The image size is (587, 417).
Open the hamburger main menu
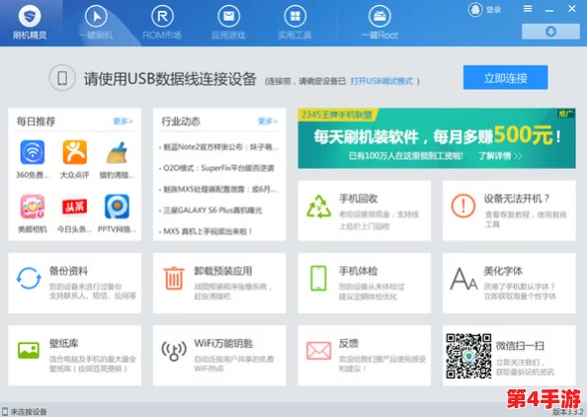(x=528, y=9)
